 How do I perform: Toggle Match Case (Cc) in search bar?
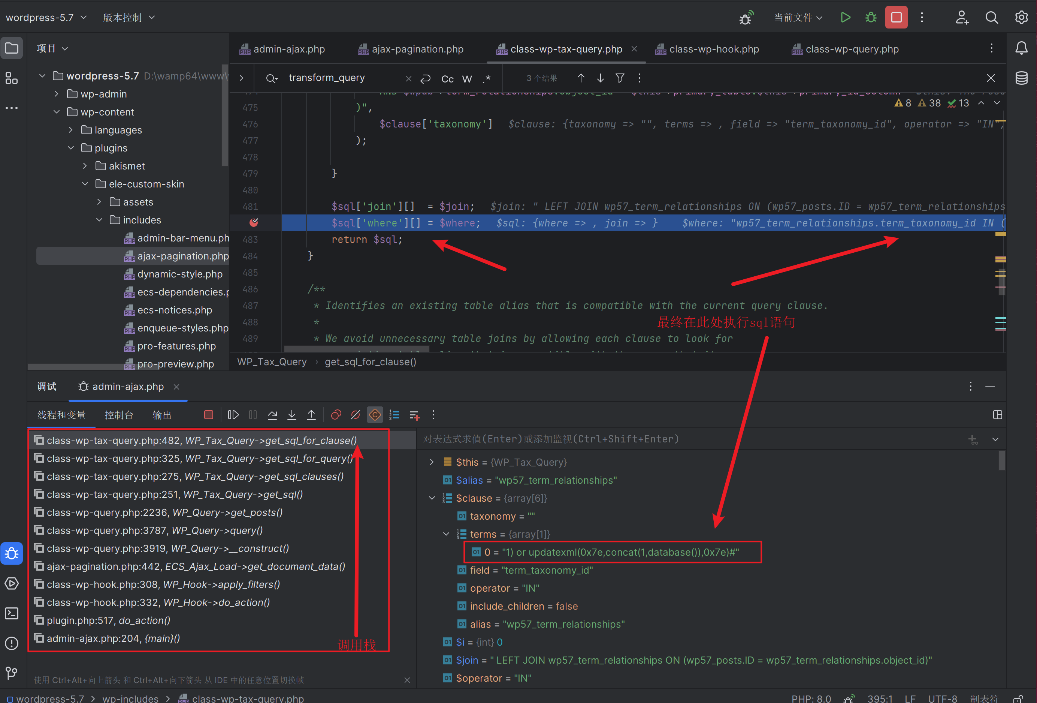pos(447,79)
